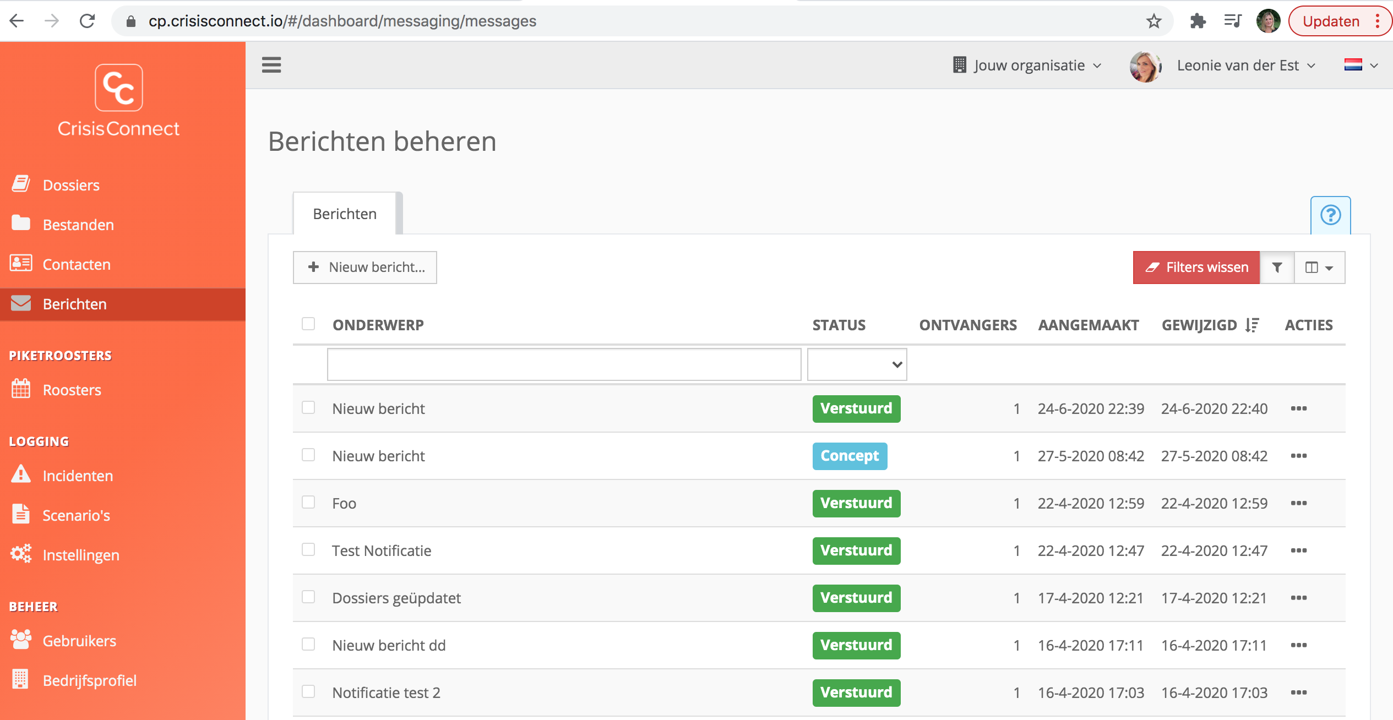Open the help question mark icon

pos(1330,215)
